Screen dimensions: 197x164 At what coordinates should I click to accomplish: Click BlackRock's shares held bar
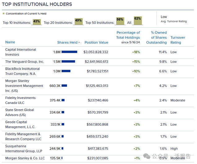pos(66,71)
